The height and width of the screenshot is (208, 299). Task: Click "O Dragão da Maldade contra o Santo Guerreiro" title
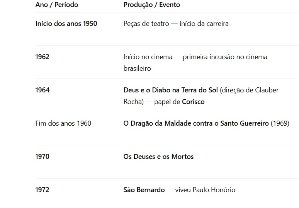(x=196, y=123)
